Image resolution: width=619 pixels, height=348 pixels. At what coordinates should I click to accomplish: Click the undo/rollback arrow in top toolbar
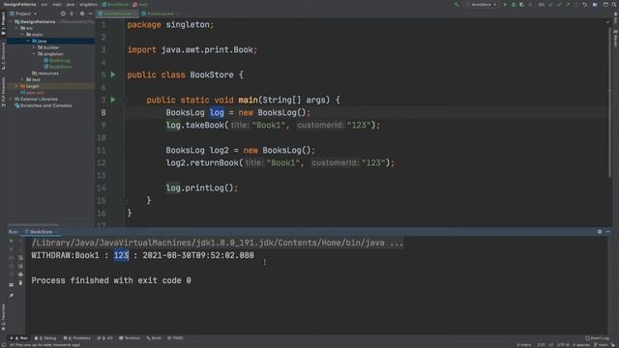(x=584, y=4)
